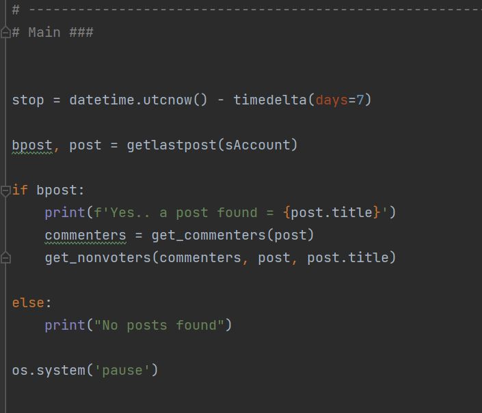The height and width of the screenshot is (413, 482).
Task: Click the "No posts found" string
Action: (x=159, y=326)
